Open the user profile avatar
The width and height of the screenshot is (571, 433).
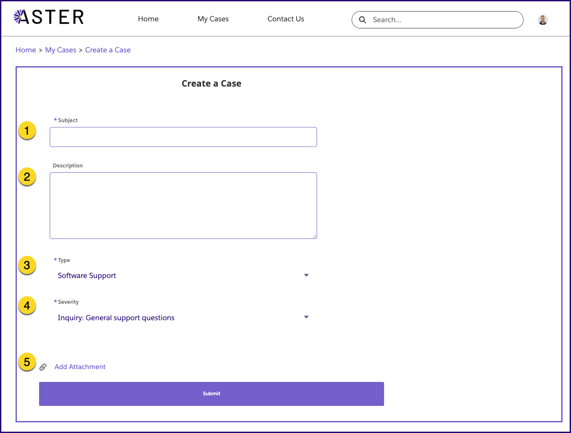[x=543, y=20]
